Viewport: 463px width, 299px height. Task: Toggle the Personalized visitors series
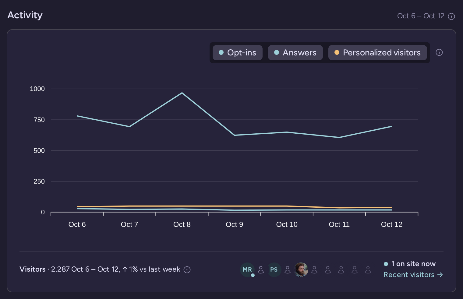(377, 53)
